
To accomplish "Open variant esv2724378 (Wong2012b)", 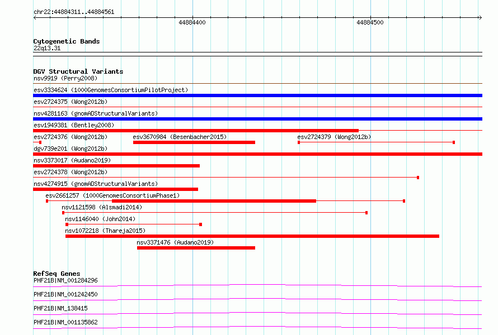I will (71, 172).
